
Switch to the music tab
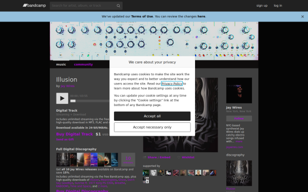point(61,65)
